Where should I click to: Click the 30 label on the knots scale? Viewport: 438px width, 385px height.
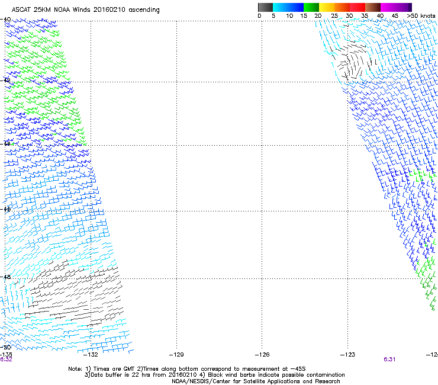[349, 16]
